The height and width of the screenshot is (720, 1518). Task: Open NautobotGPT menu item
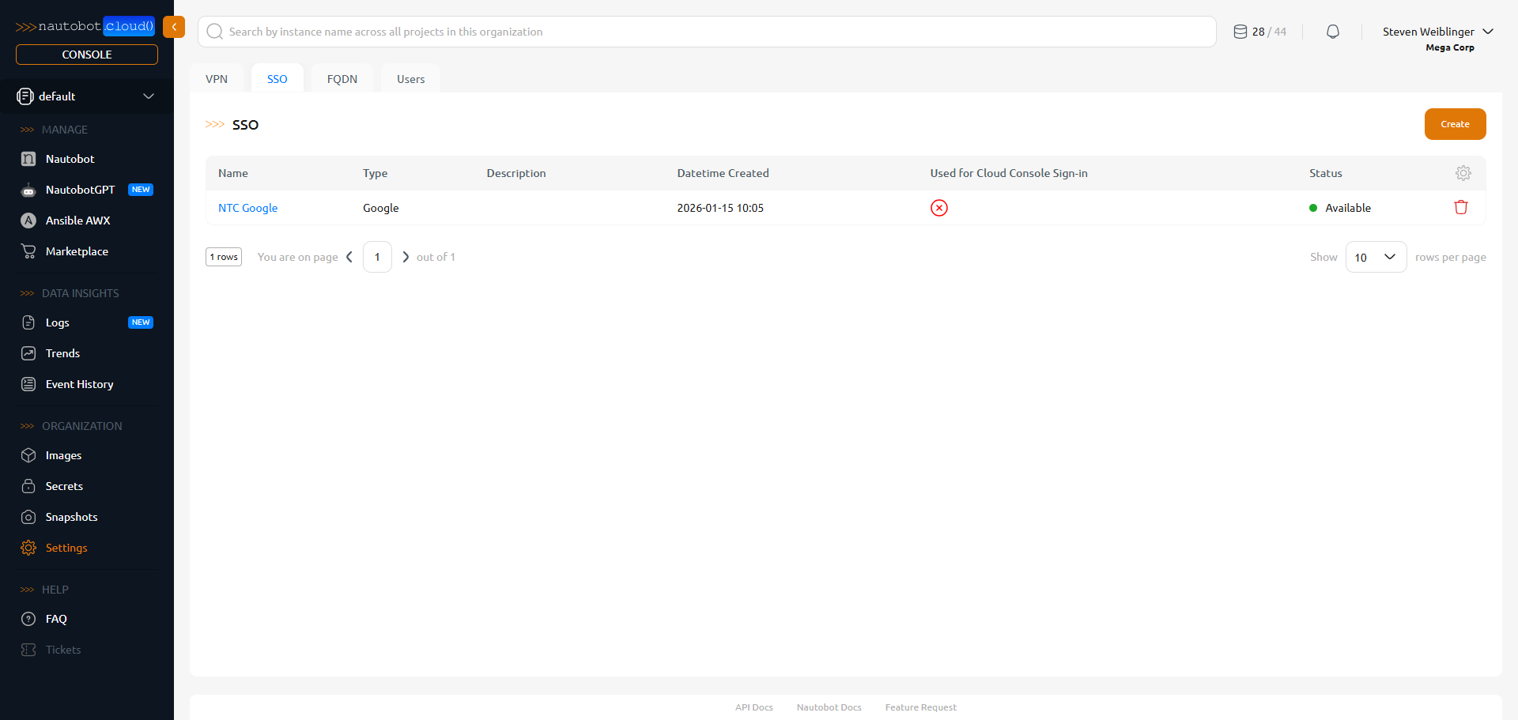tap(81, 190)
